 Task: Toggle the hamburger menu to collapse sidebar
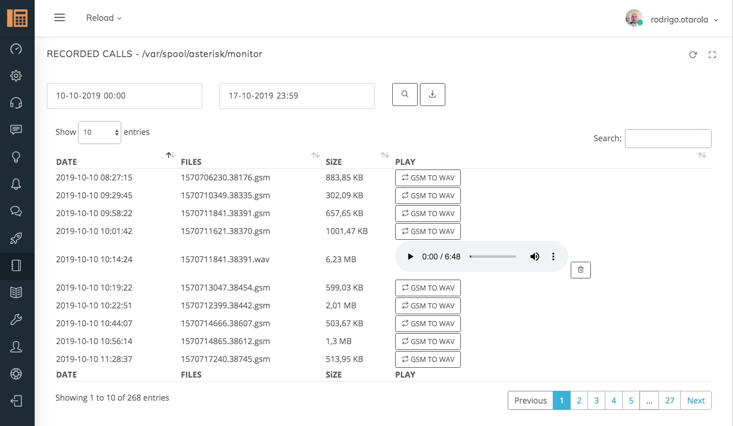59,18
